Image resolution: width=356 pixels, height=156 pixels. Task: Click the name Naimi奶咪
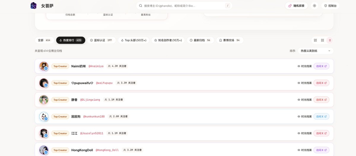click(x=79, y=66)
